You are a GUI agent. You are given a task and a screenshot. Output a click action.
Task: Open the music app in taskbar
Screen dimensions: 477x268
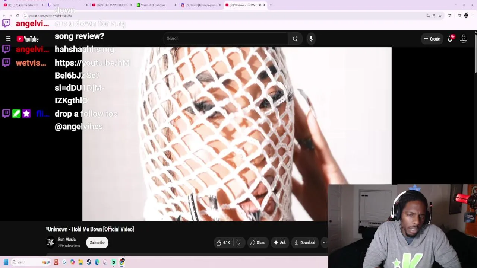coord(105,262)
